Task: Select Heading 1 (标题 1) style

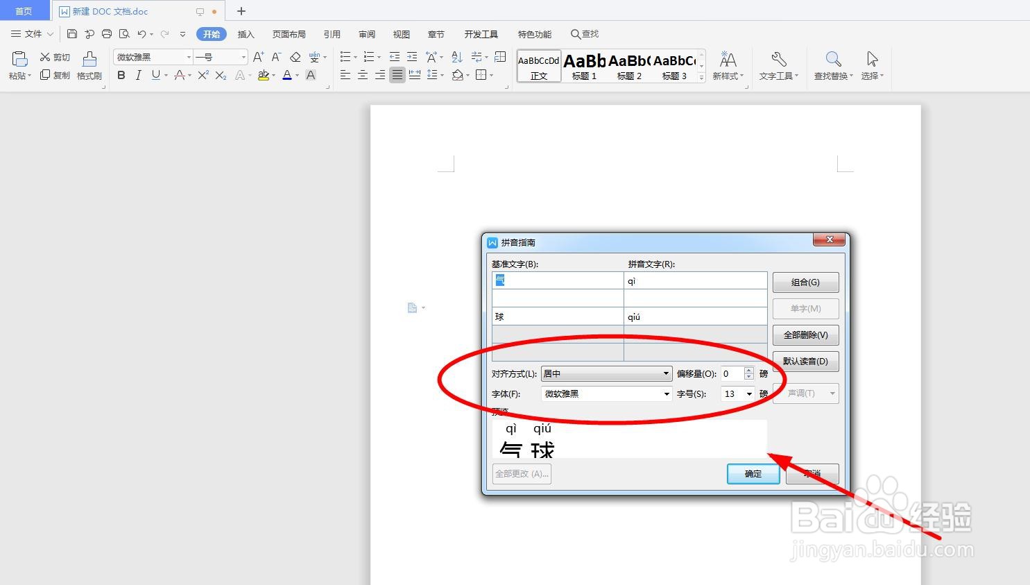Action: 584,66
